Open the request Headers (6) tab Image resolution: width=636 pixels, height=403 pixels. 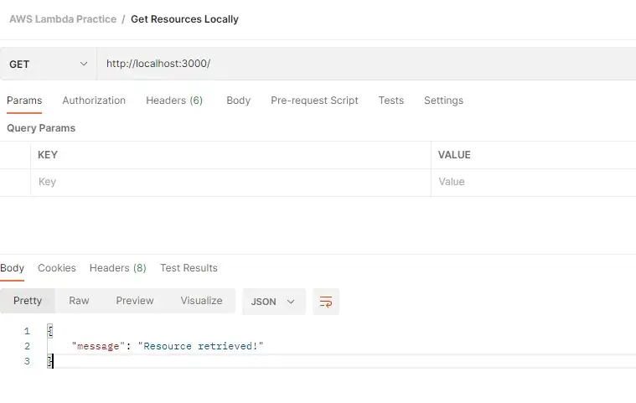[x=174, y=101]
